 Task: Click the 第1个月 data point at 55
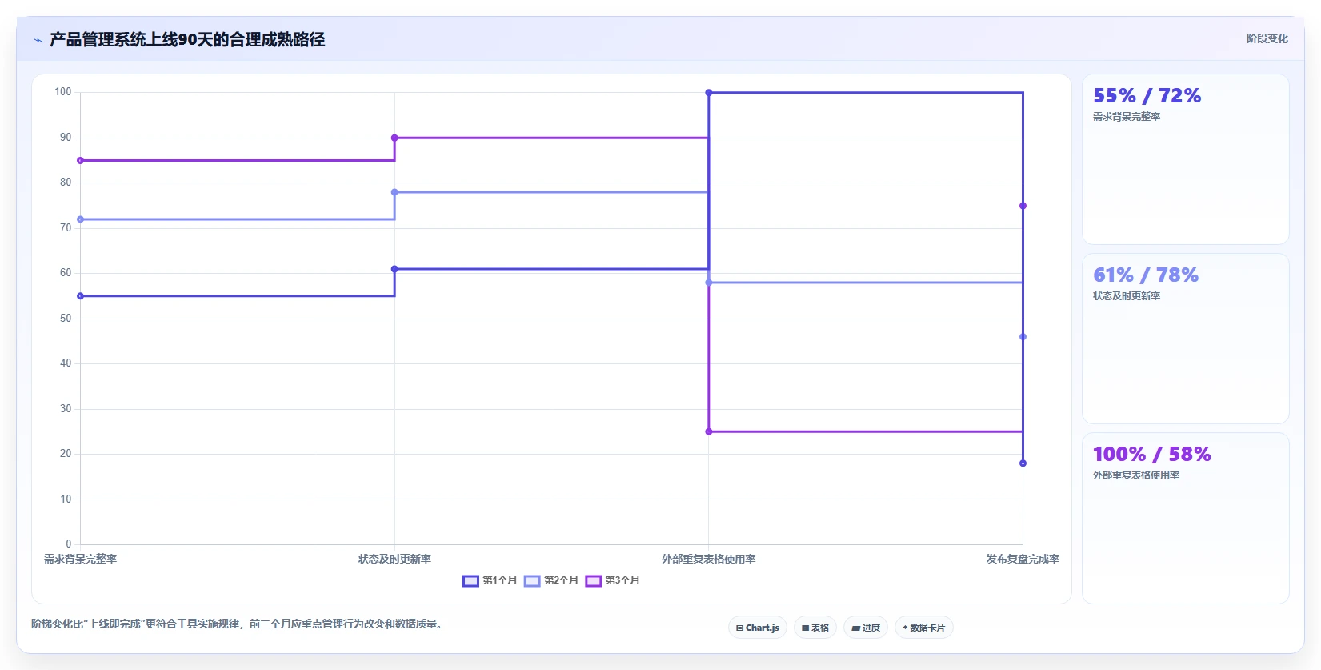point(80,296)
